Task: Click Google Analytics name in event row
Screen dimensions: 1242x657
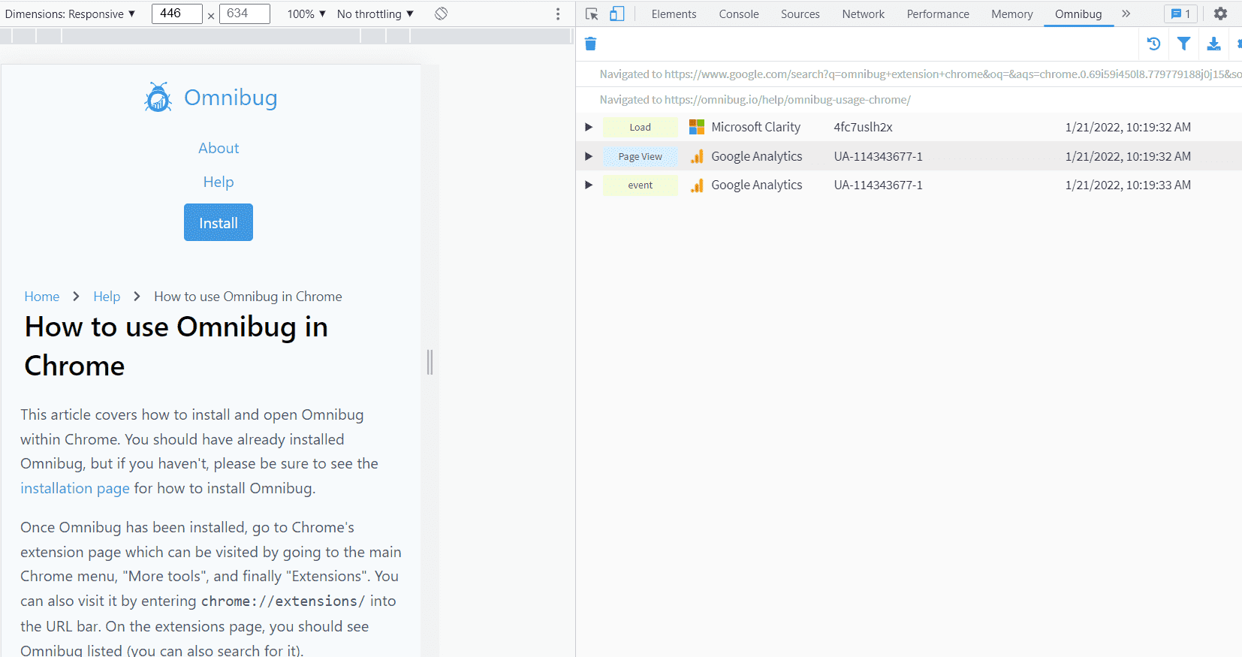Action: 757,185
